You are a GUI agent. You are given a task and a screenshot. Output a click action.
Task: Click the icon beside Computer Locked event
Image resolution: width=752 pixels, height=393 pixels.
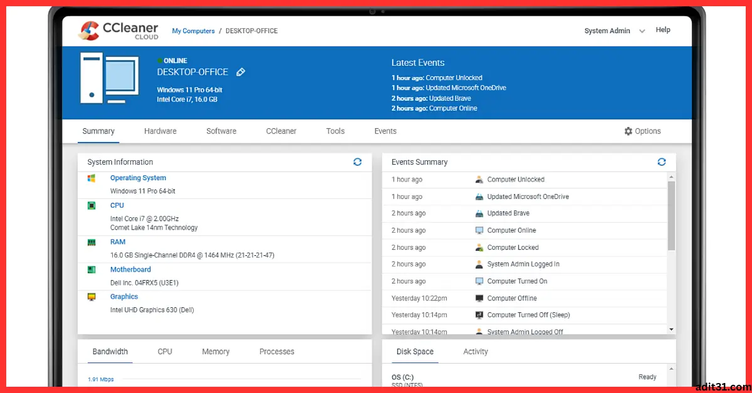tap(479, 247)
